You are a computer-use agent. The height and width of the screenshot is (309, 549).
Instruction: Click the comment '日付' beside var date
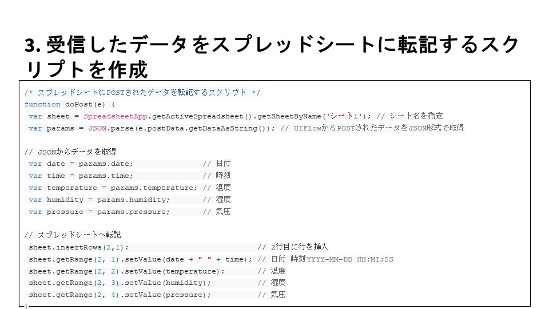[223, 163]
